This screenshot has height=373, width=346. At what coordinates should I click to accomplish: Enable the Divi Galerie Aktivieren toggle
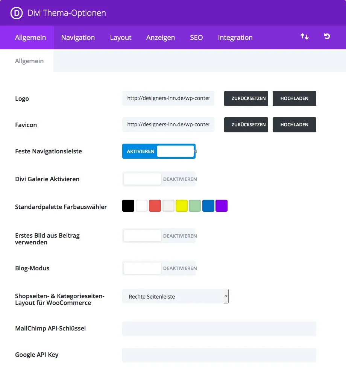click(x=159, y=179)
